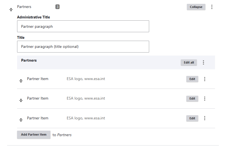Collapse the Partners paragraph
The image size is (228, 151).
pyautogui.click(x=196, y=7)
